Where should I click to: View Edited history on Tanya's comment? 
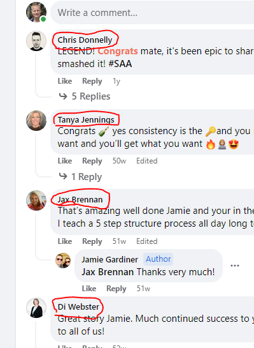pos(147,161)
